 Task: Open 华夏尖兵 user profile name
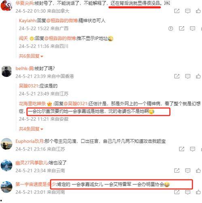(24, 3)
